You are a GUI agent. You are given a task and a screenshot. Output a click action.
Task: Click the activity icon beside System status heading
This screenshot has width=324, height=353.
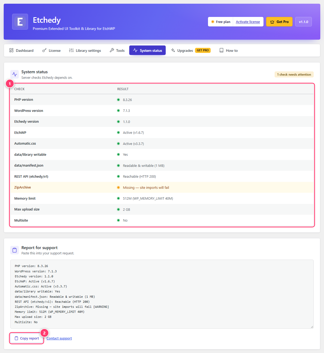[x=15, y=74]
